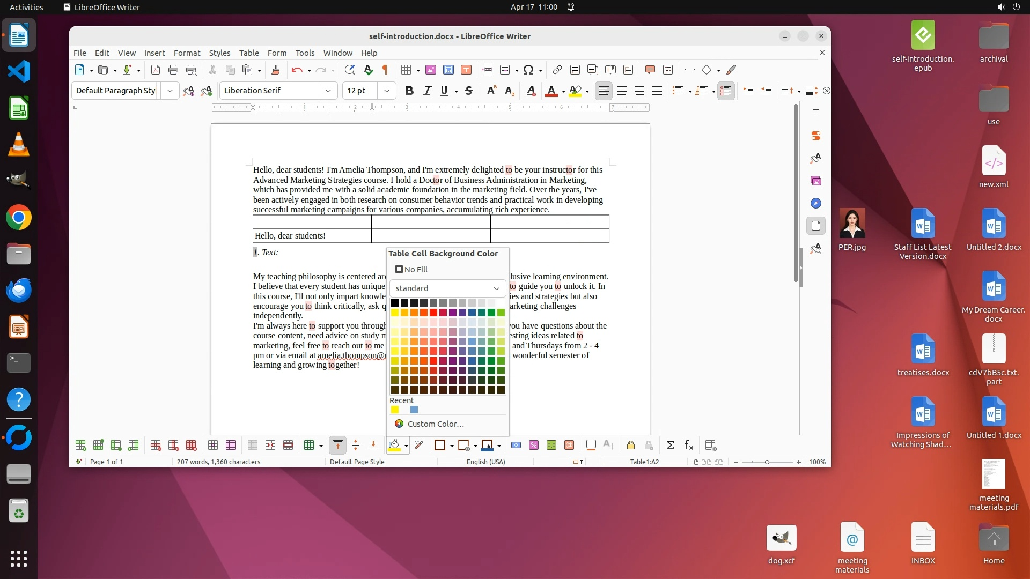Viewport: 1030px width, 579px height.
Task: Click the Align Top cell icon
Action: point(337,445)
